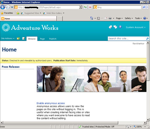
Task: Open the Favorites star button
Action: (7, 13)
